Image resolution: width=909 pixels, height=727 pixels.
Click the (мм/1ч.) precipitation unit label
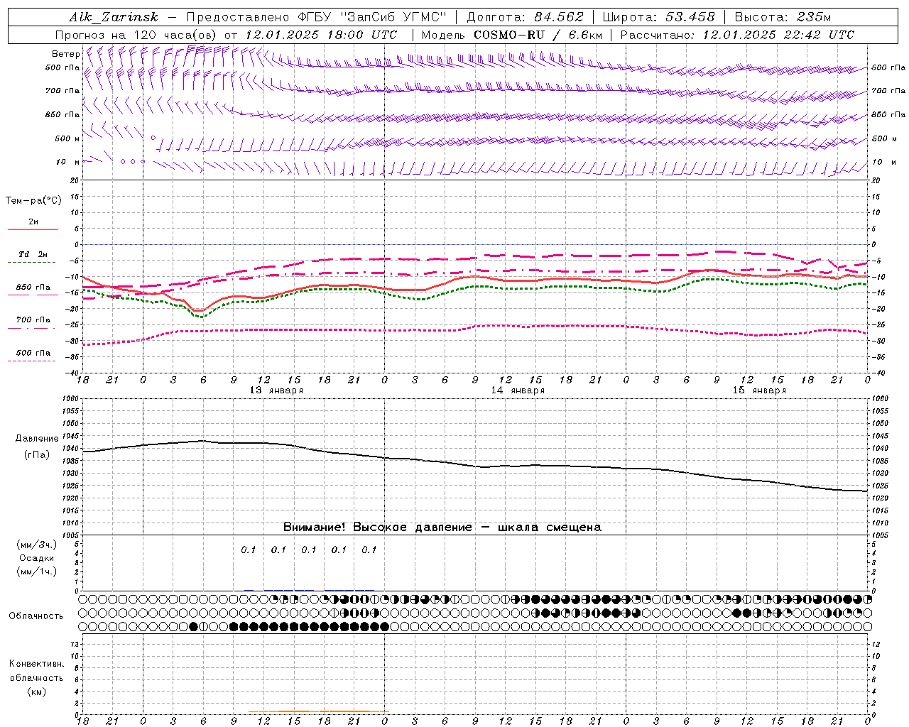click(x=37, y=572)
